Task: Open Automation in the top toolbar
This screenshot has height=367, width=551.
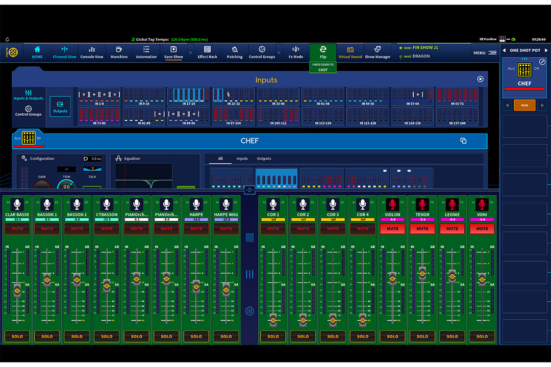Action: (146, 52)
